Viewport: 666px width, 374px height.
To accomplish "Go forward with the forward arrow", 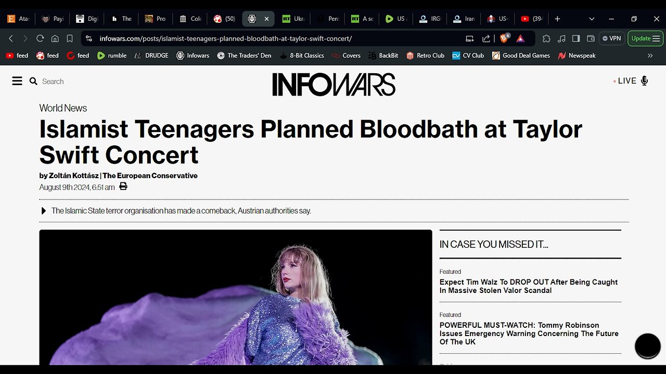I will coord(25,38).
